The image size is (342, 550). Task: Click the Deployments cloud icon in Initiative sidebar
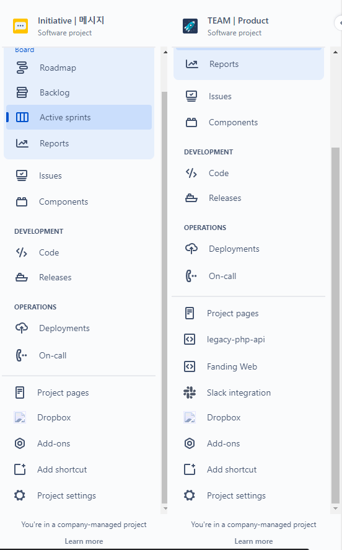22,328
